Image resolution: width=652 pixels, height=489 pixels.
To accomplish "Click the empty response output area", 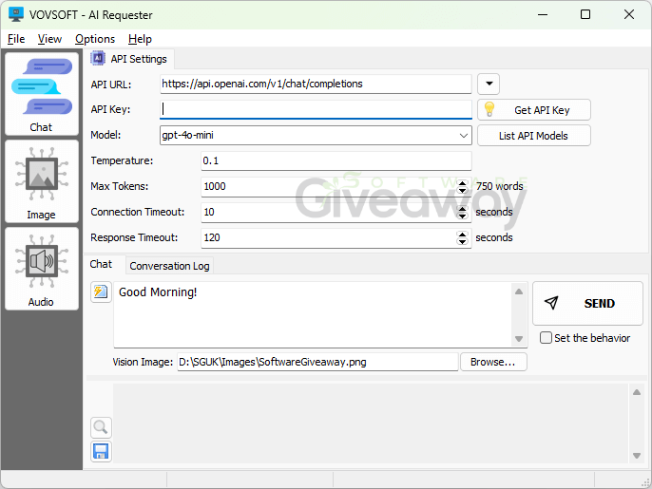I will coord(370,423).
